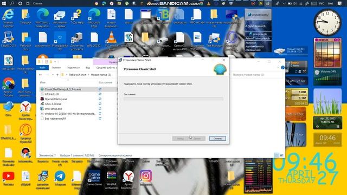Open the WinRAR archive.zip desktop file
Viewport: 347px width, 195px height.
coord(111,180)
